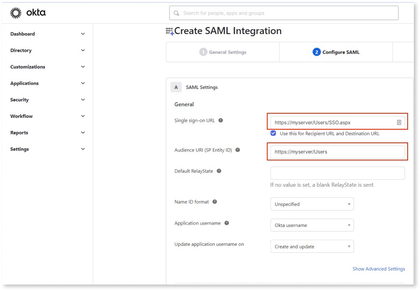Click help icon next to Audience URI
Image resolution: width=420 pixels, height=291 pixels.
238,150
